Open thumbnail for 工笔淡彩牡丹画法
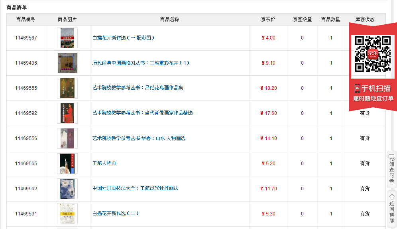 pyautogui.click(x=67, y=189)
